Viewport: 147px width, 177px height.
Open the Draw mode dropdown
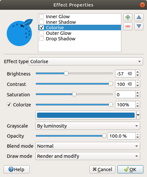pos(88,156)
